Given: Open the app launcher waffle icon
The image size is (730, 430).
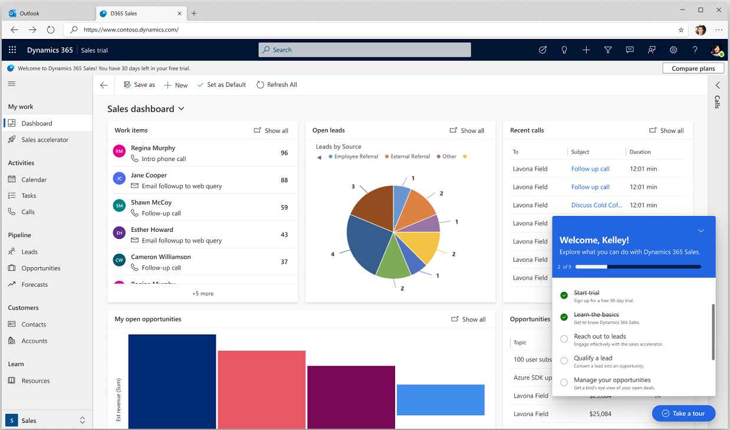Looking at the screenshot, I should click(12, 50).
